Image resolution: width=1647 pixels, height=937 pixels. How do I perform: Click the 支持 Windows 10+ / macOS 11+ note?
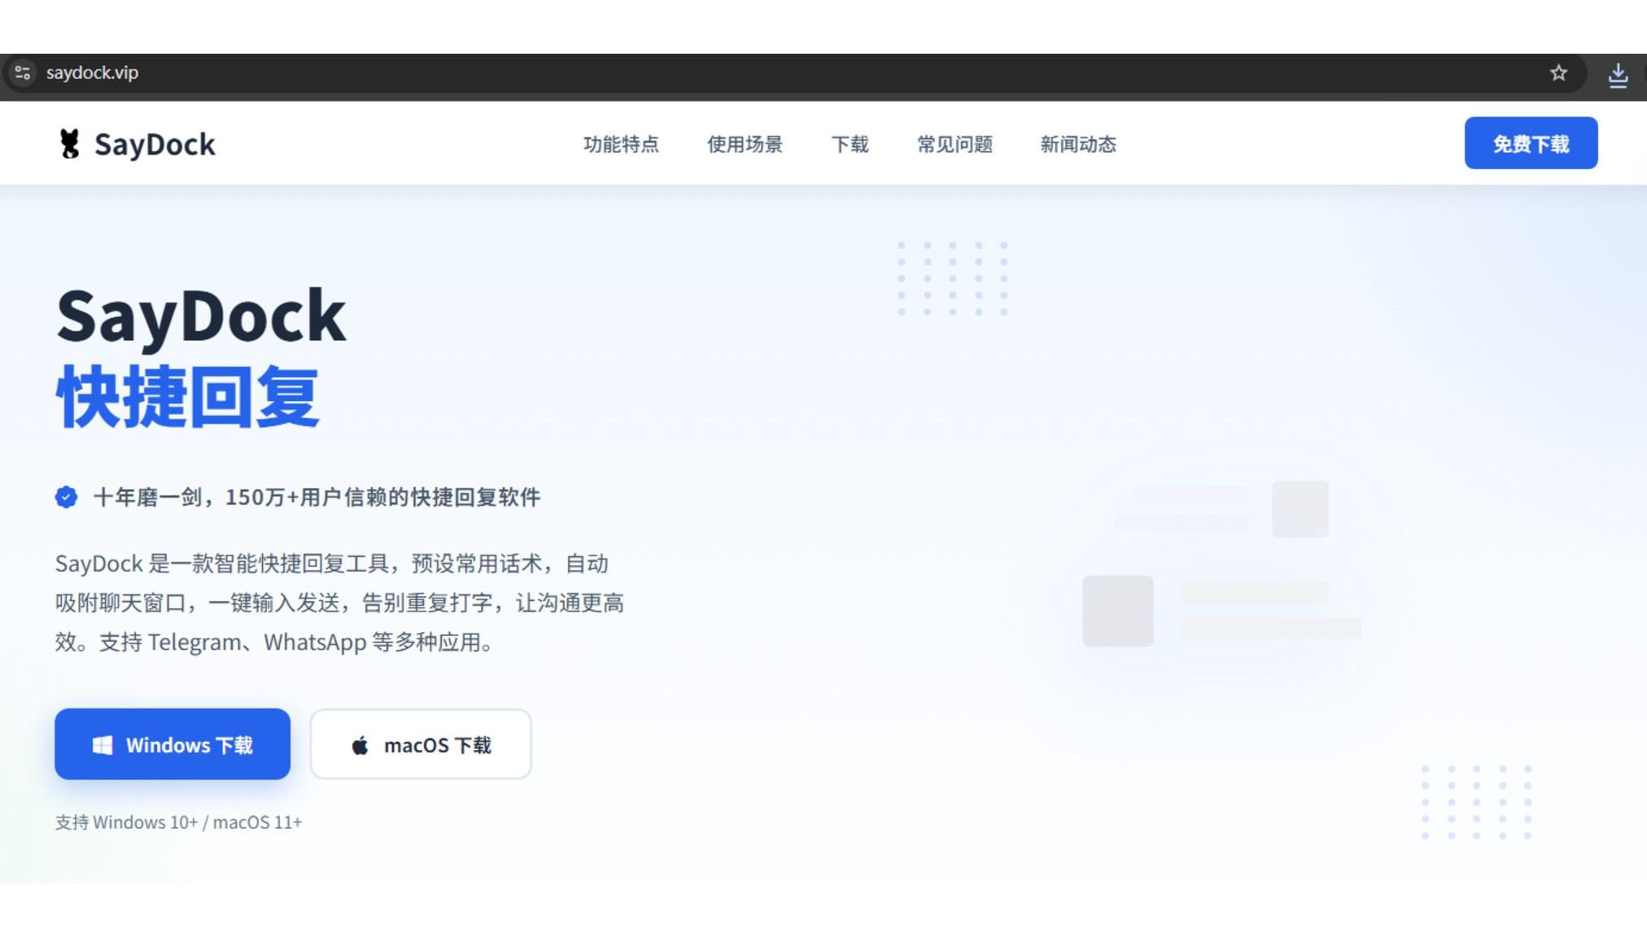(178, 822)
